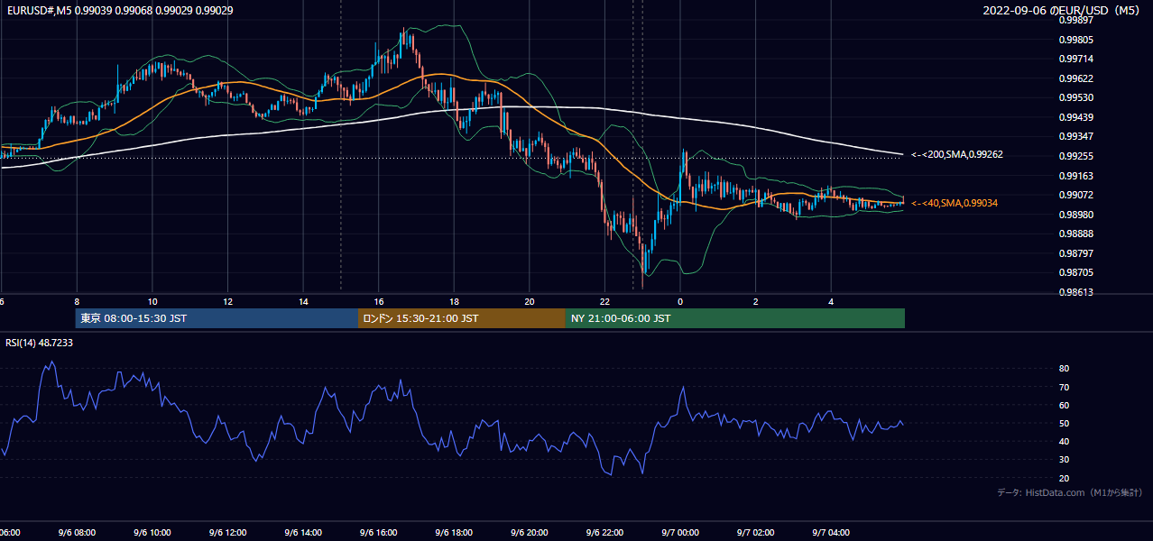
Task: Click price axis value 0.98705
Action: 1075,272
